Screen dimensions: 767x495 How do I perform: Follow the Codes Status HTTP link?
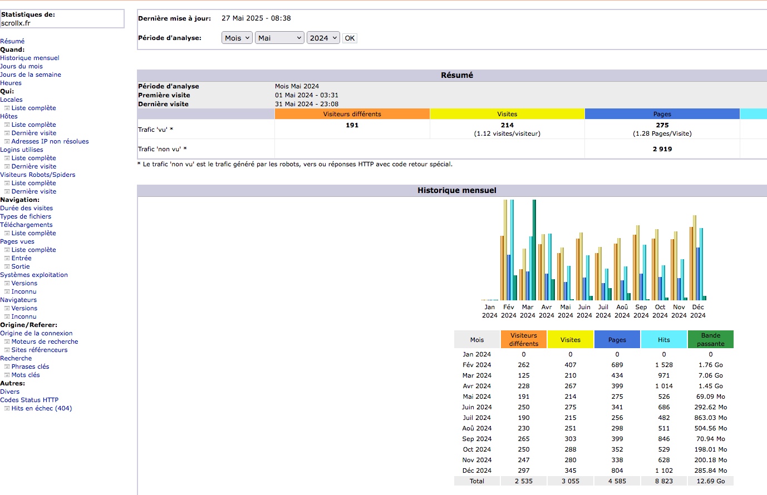click(x=29, y=400)
